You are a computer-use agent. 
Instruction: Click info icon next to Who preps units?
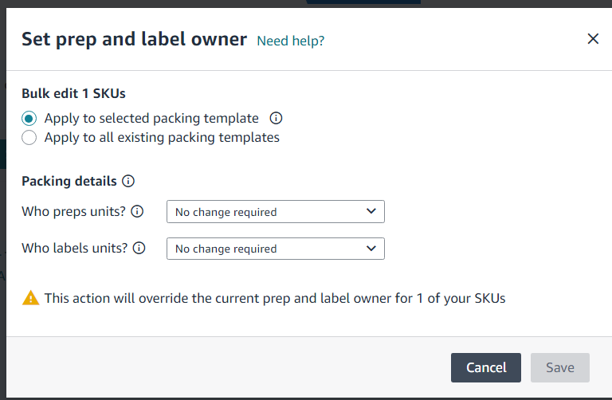coord(137,211)
